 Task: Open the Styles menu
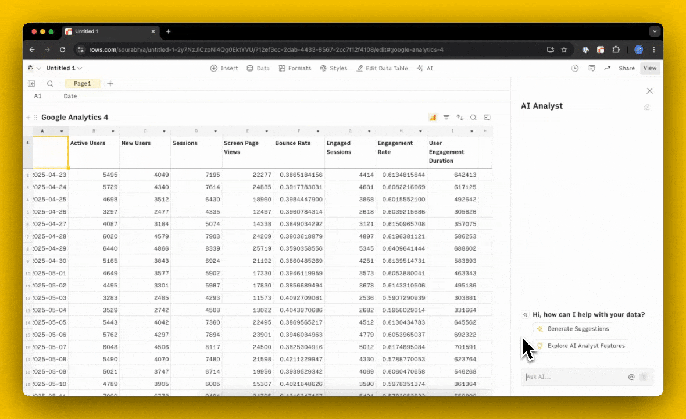[333, 68]
